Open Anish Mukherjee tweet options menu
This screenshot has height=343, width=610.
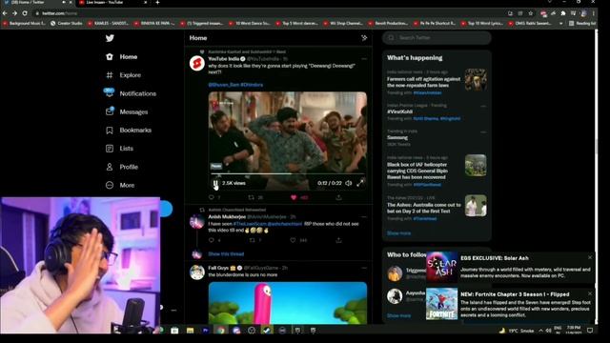(364, 216)
